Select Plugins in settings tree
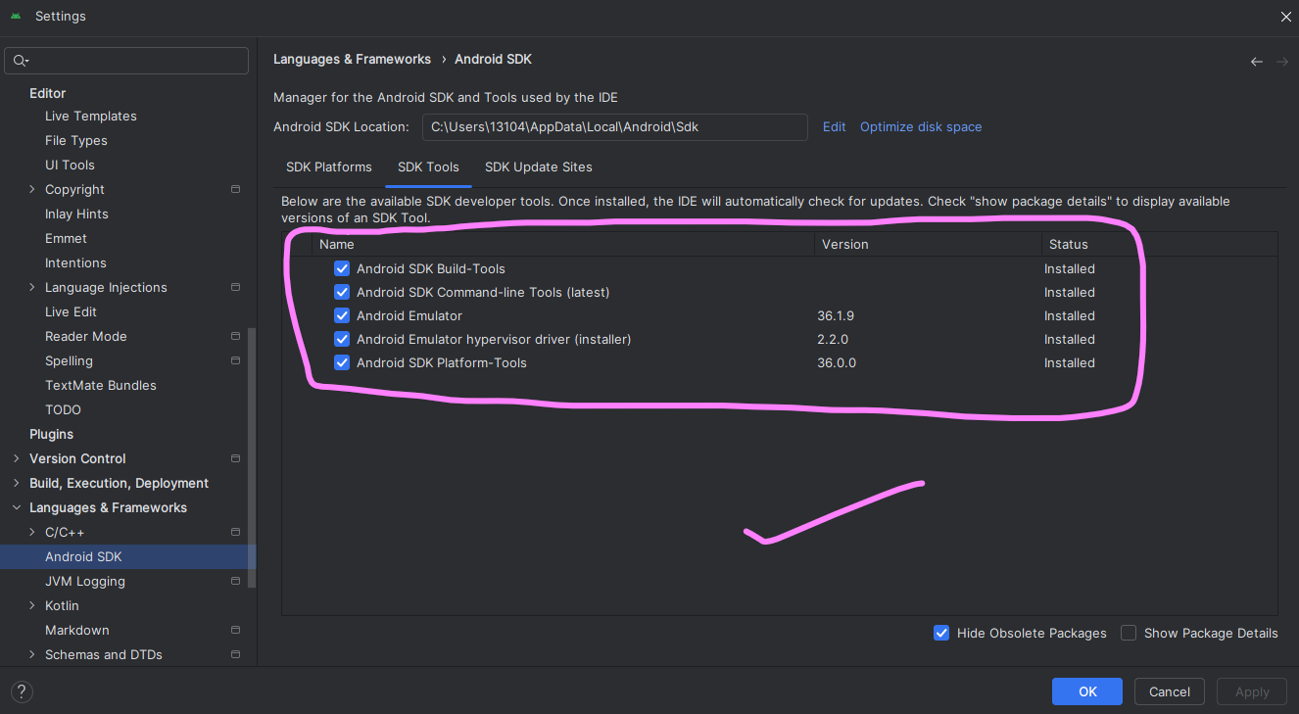The height and width of the screenshot is (714, 1299). [51, 434]
